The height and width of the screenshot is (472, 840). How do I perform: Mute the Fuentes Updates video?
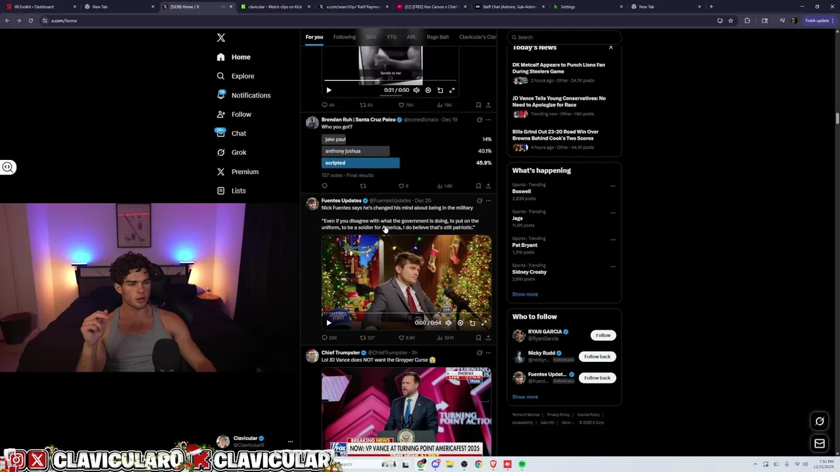coord(448,323)
